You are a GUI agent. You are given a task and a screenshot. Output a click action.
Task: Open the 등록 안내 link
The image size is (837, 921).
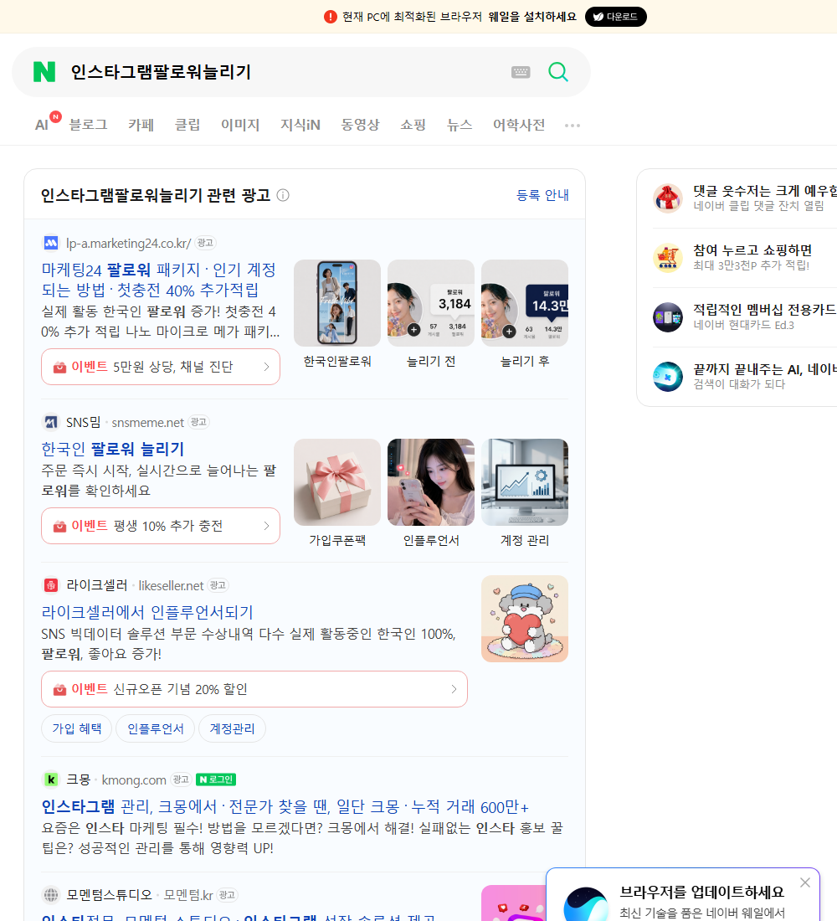coord(542,195)
